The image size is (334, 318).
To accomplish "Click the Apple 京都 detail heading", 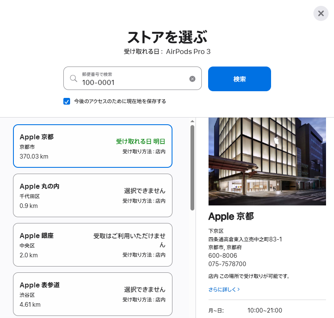I will (231, 216).
